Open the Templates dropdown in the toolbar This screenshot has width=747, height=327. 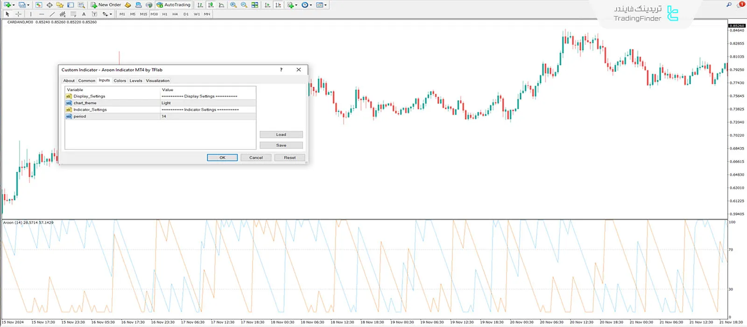(x=321, y=5)
